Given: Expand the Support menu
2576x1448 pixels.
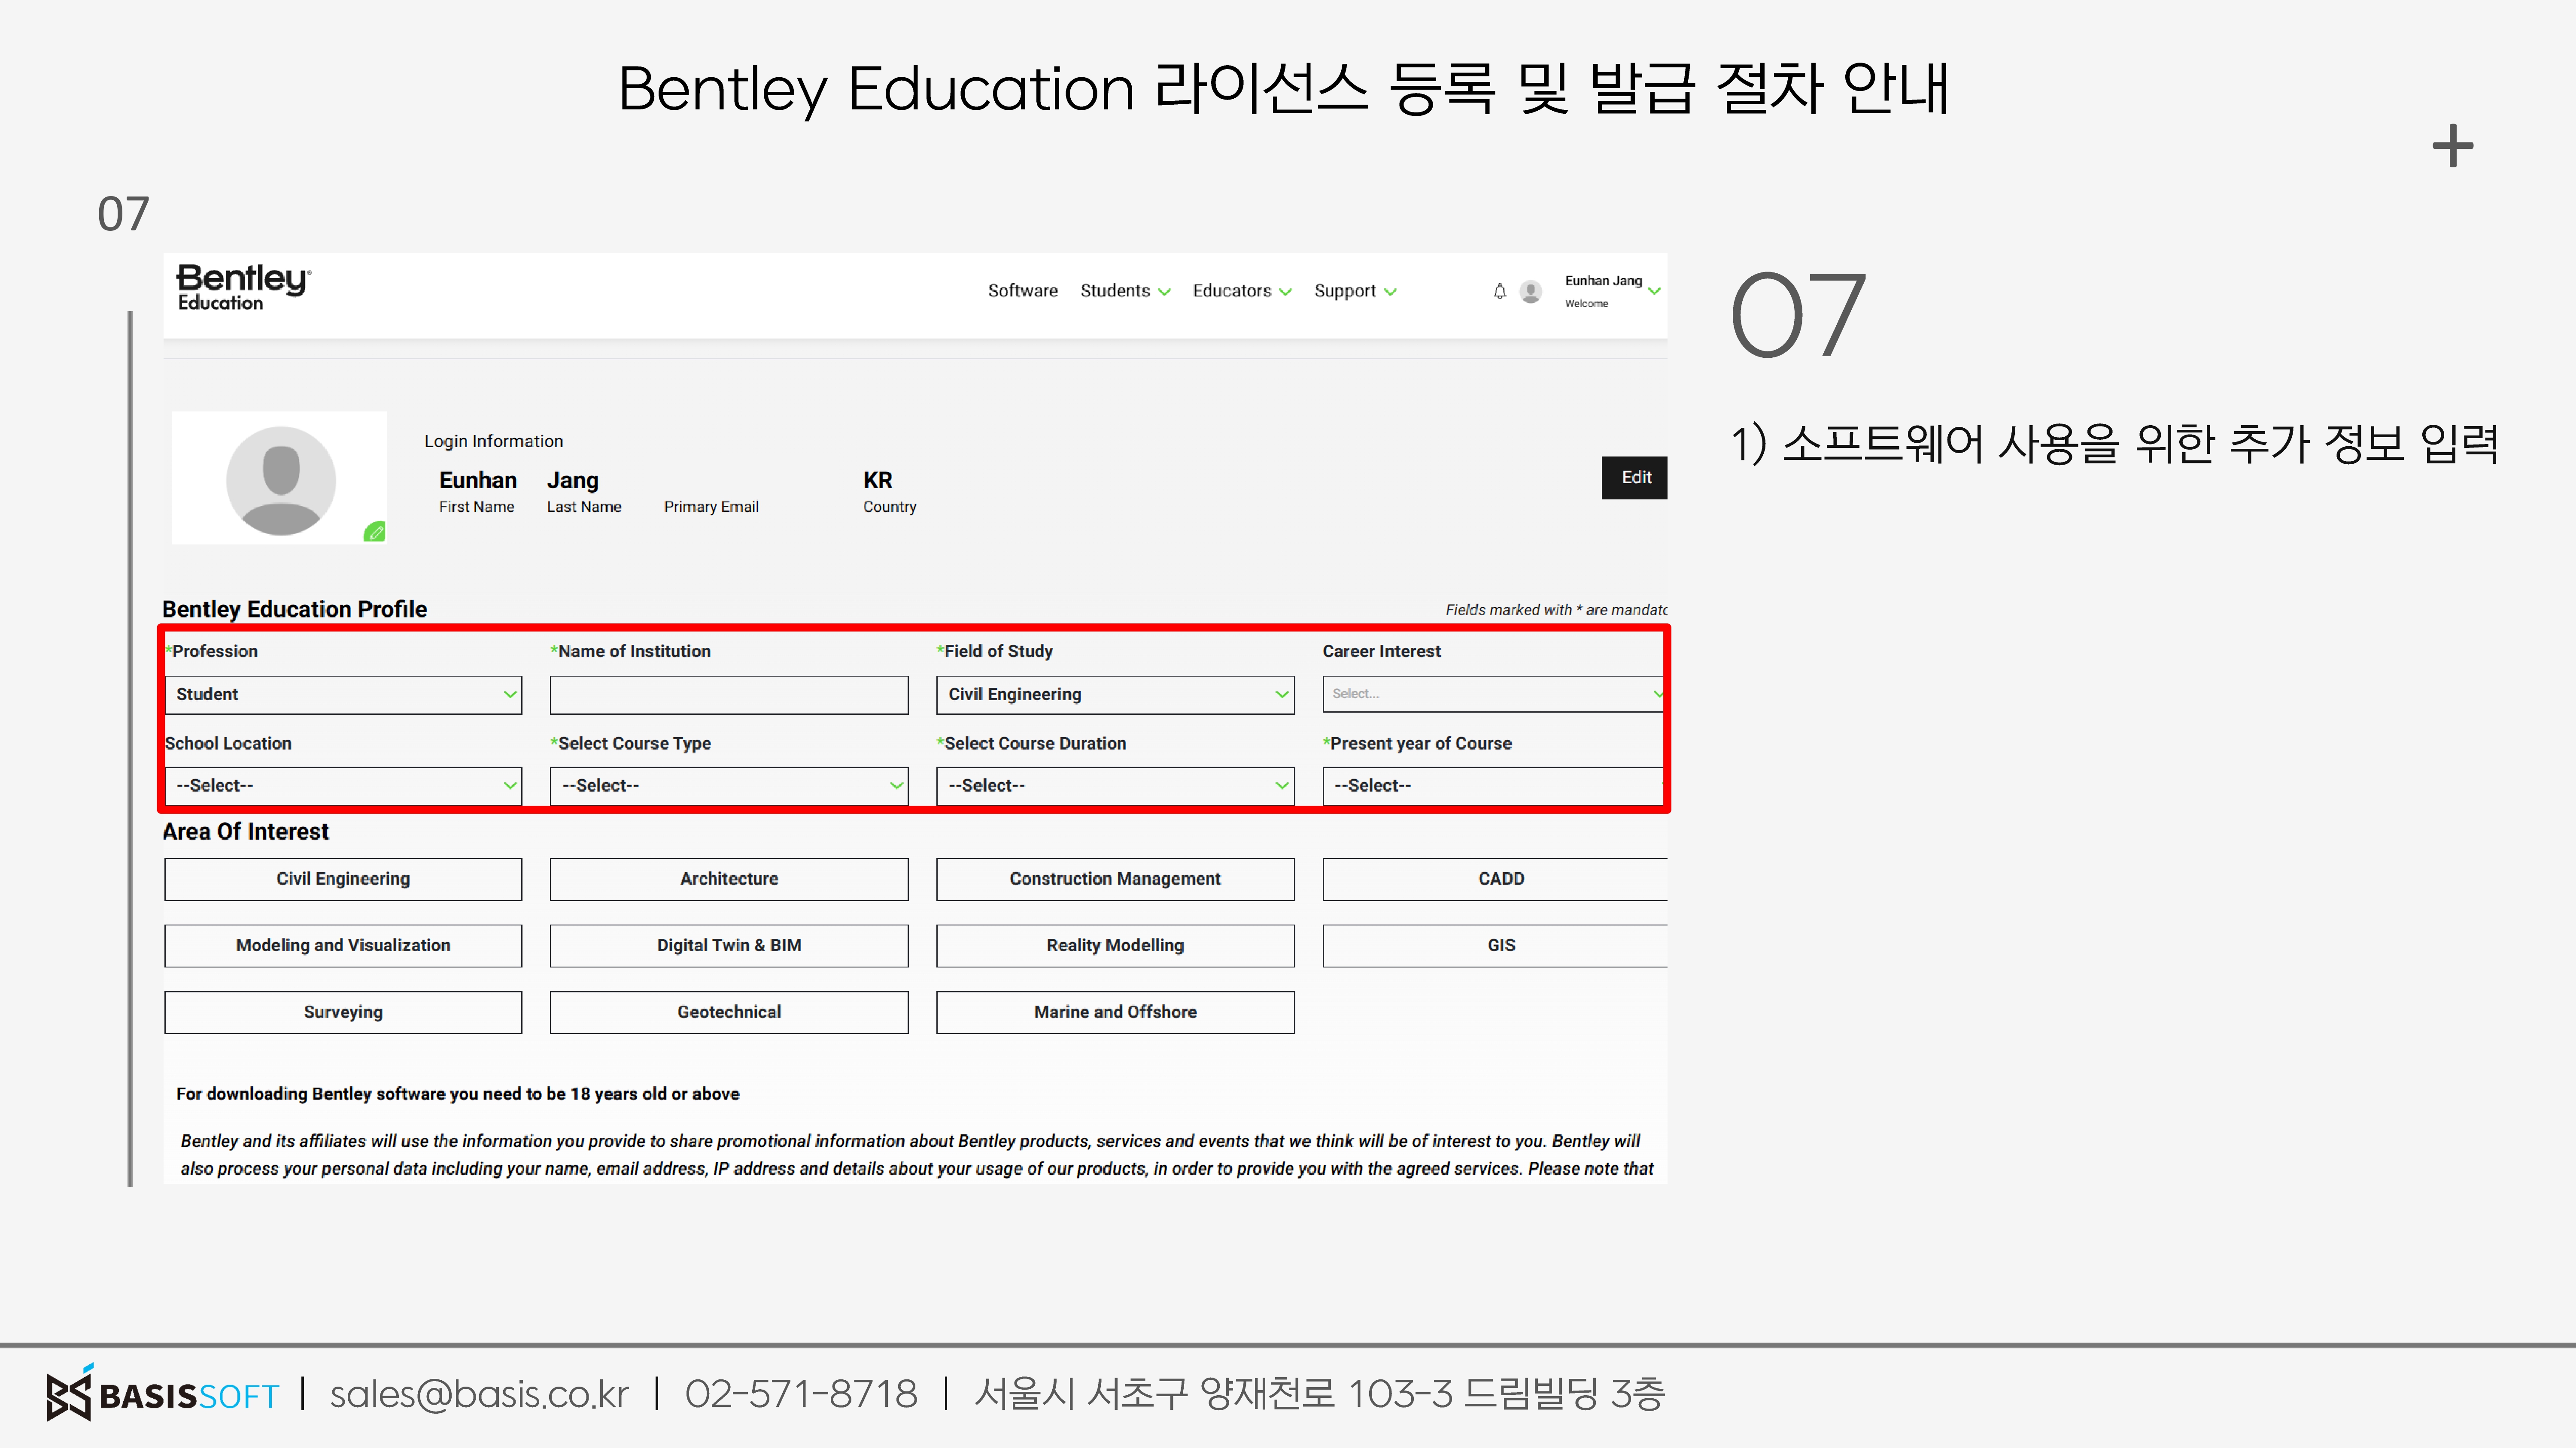Looking at the screenshot, I should pyautogui.click(x=1355, y=291).
